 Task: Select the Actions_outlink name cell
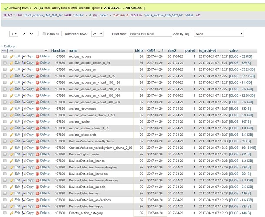(x=79, y=122)
